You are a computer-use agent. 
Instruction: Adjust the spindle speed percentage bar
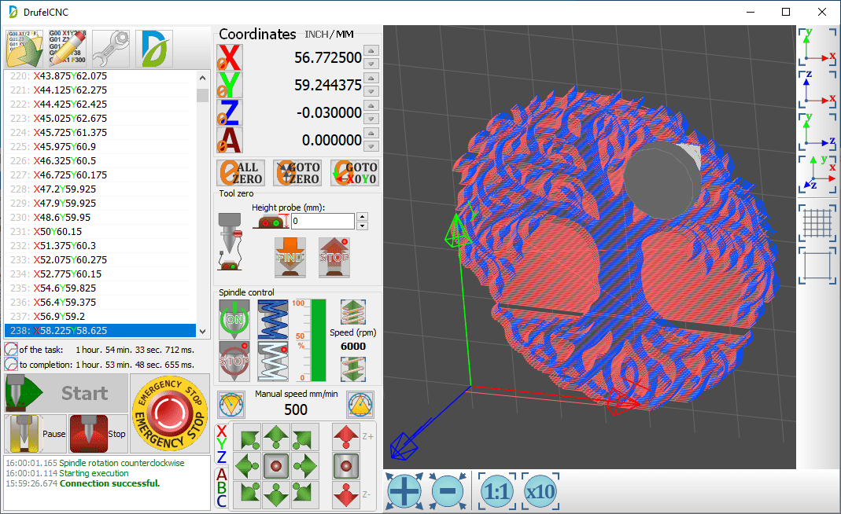click(x=318, y=340)
